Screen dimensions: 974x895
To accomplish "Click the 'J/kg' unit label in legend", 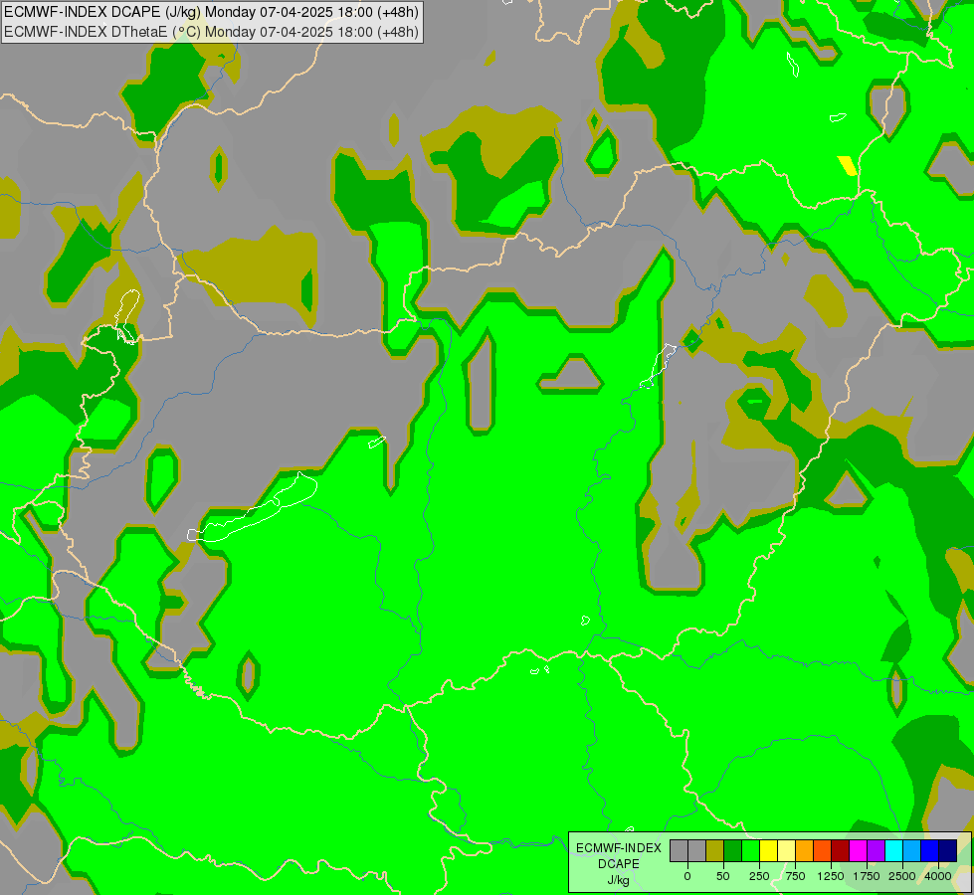I will point(619,880).
